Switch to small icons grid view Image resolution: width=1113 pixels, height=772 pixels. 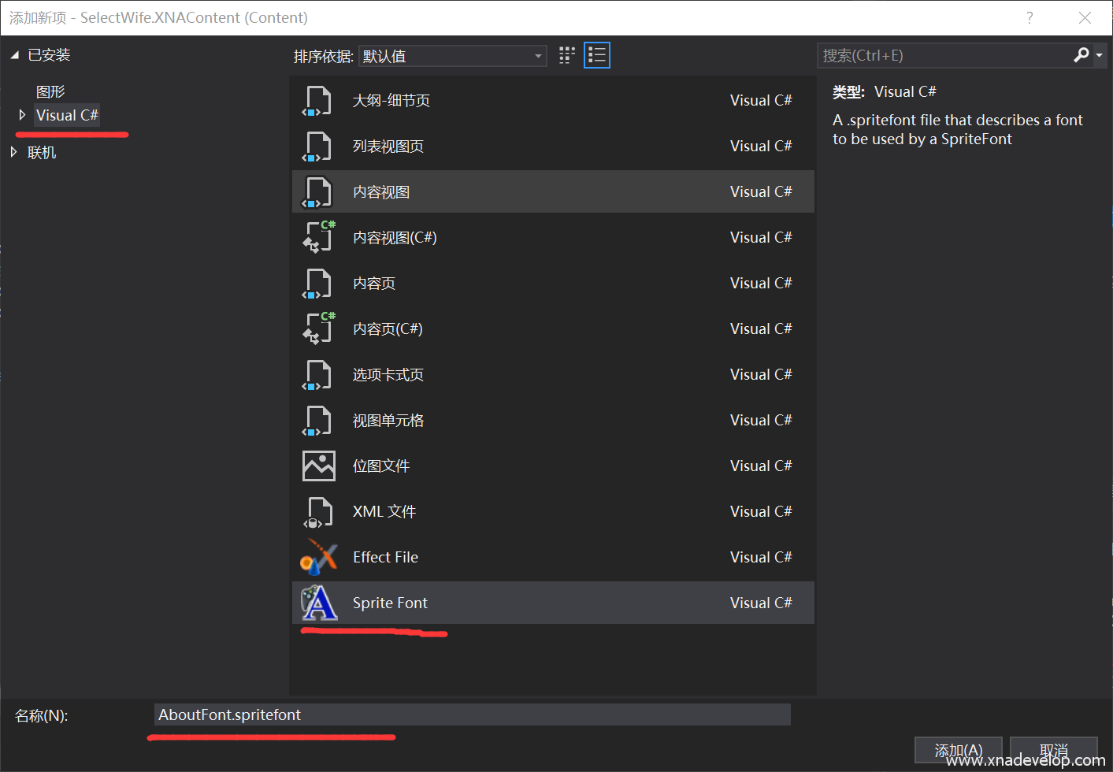coord(566,56)
